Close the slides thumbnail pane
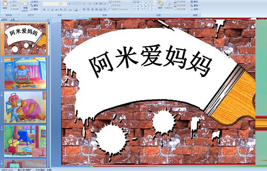Viewport: 267px width, 171px height. (48, 20)
